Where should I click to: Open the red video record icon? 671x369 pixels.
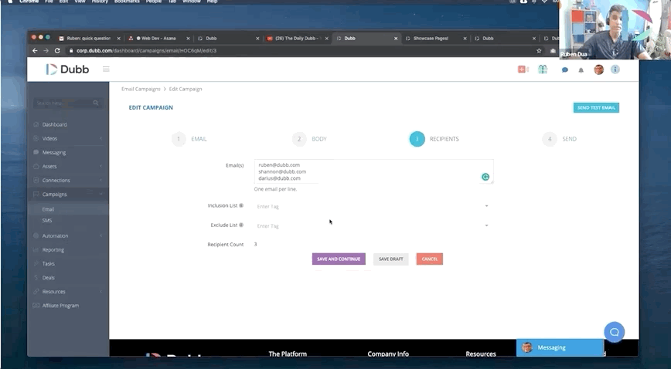(x=523, y=69)
